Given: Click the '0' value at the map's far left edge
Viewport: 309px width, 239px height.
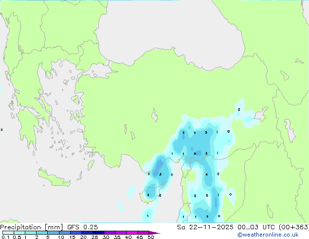Looking at the screenshot, I should [1, 130].
